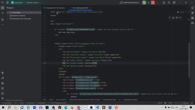
Task: Open Windows taskbar search
Action: point(9,108)
